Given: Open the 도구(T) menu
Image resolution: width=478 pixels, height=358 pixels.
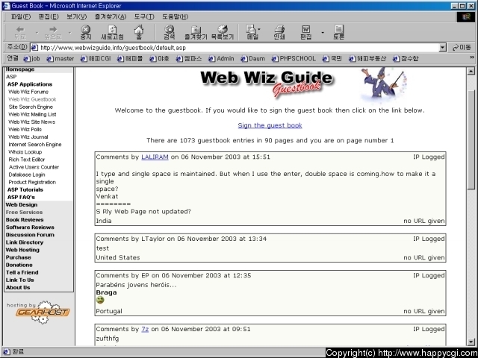Looking at the screenshot, I should (x=144, y=16).
